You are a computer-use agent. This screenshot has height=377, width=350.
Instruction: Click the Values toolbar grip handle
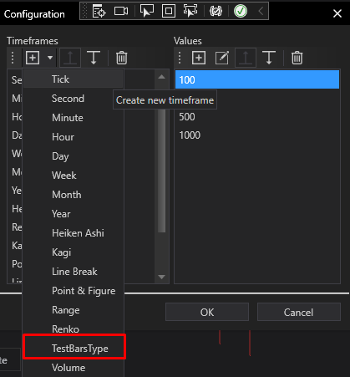point(180,58)
